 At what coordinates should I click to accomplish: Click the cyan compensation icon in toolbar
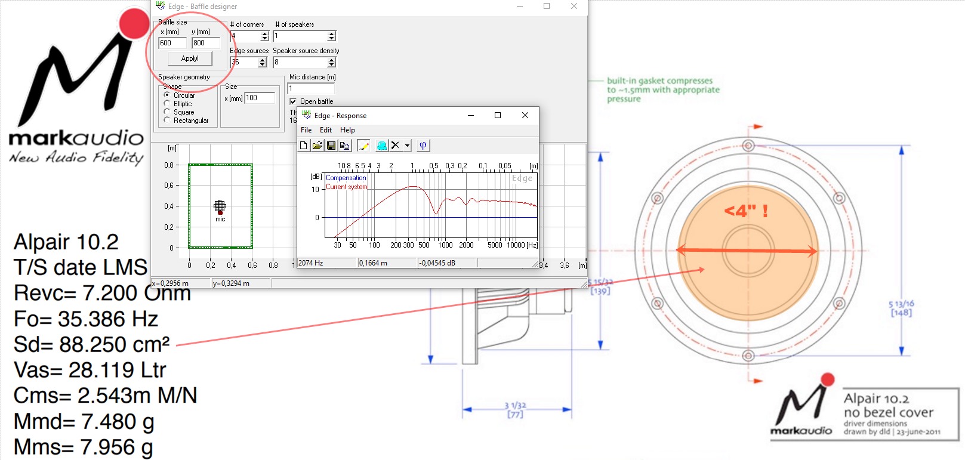(x=382, y=146)
